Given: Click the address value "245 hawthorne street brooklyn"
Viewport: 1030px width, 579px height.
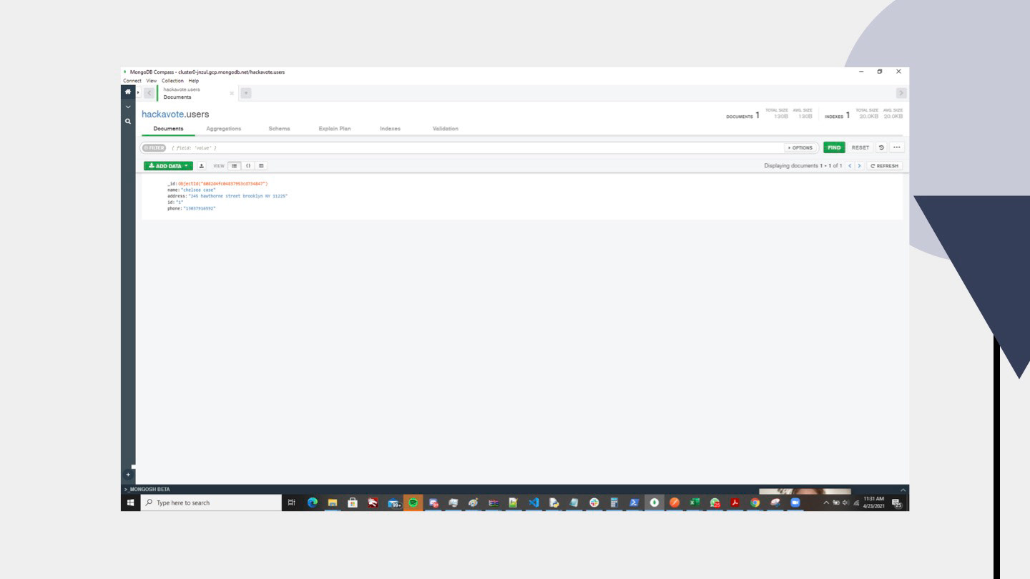Looking at the screenshot, I should point(238,195).
